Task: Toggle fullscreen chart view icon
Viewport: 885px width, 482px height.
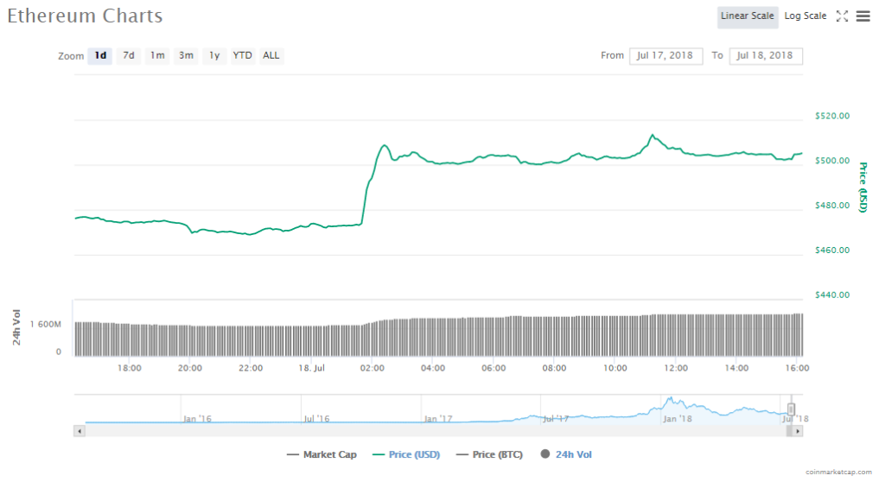Action: coord(842,16)
